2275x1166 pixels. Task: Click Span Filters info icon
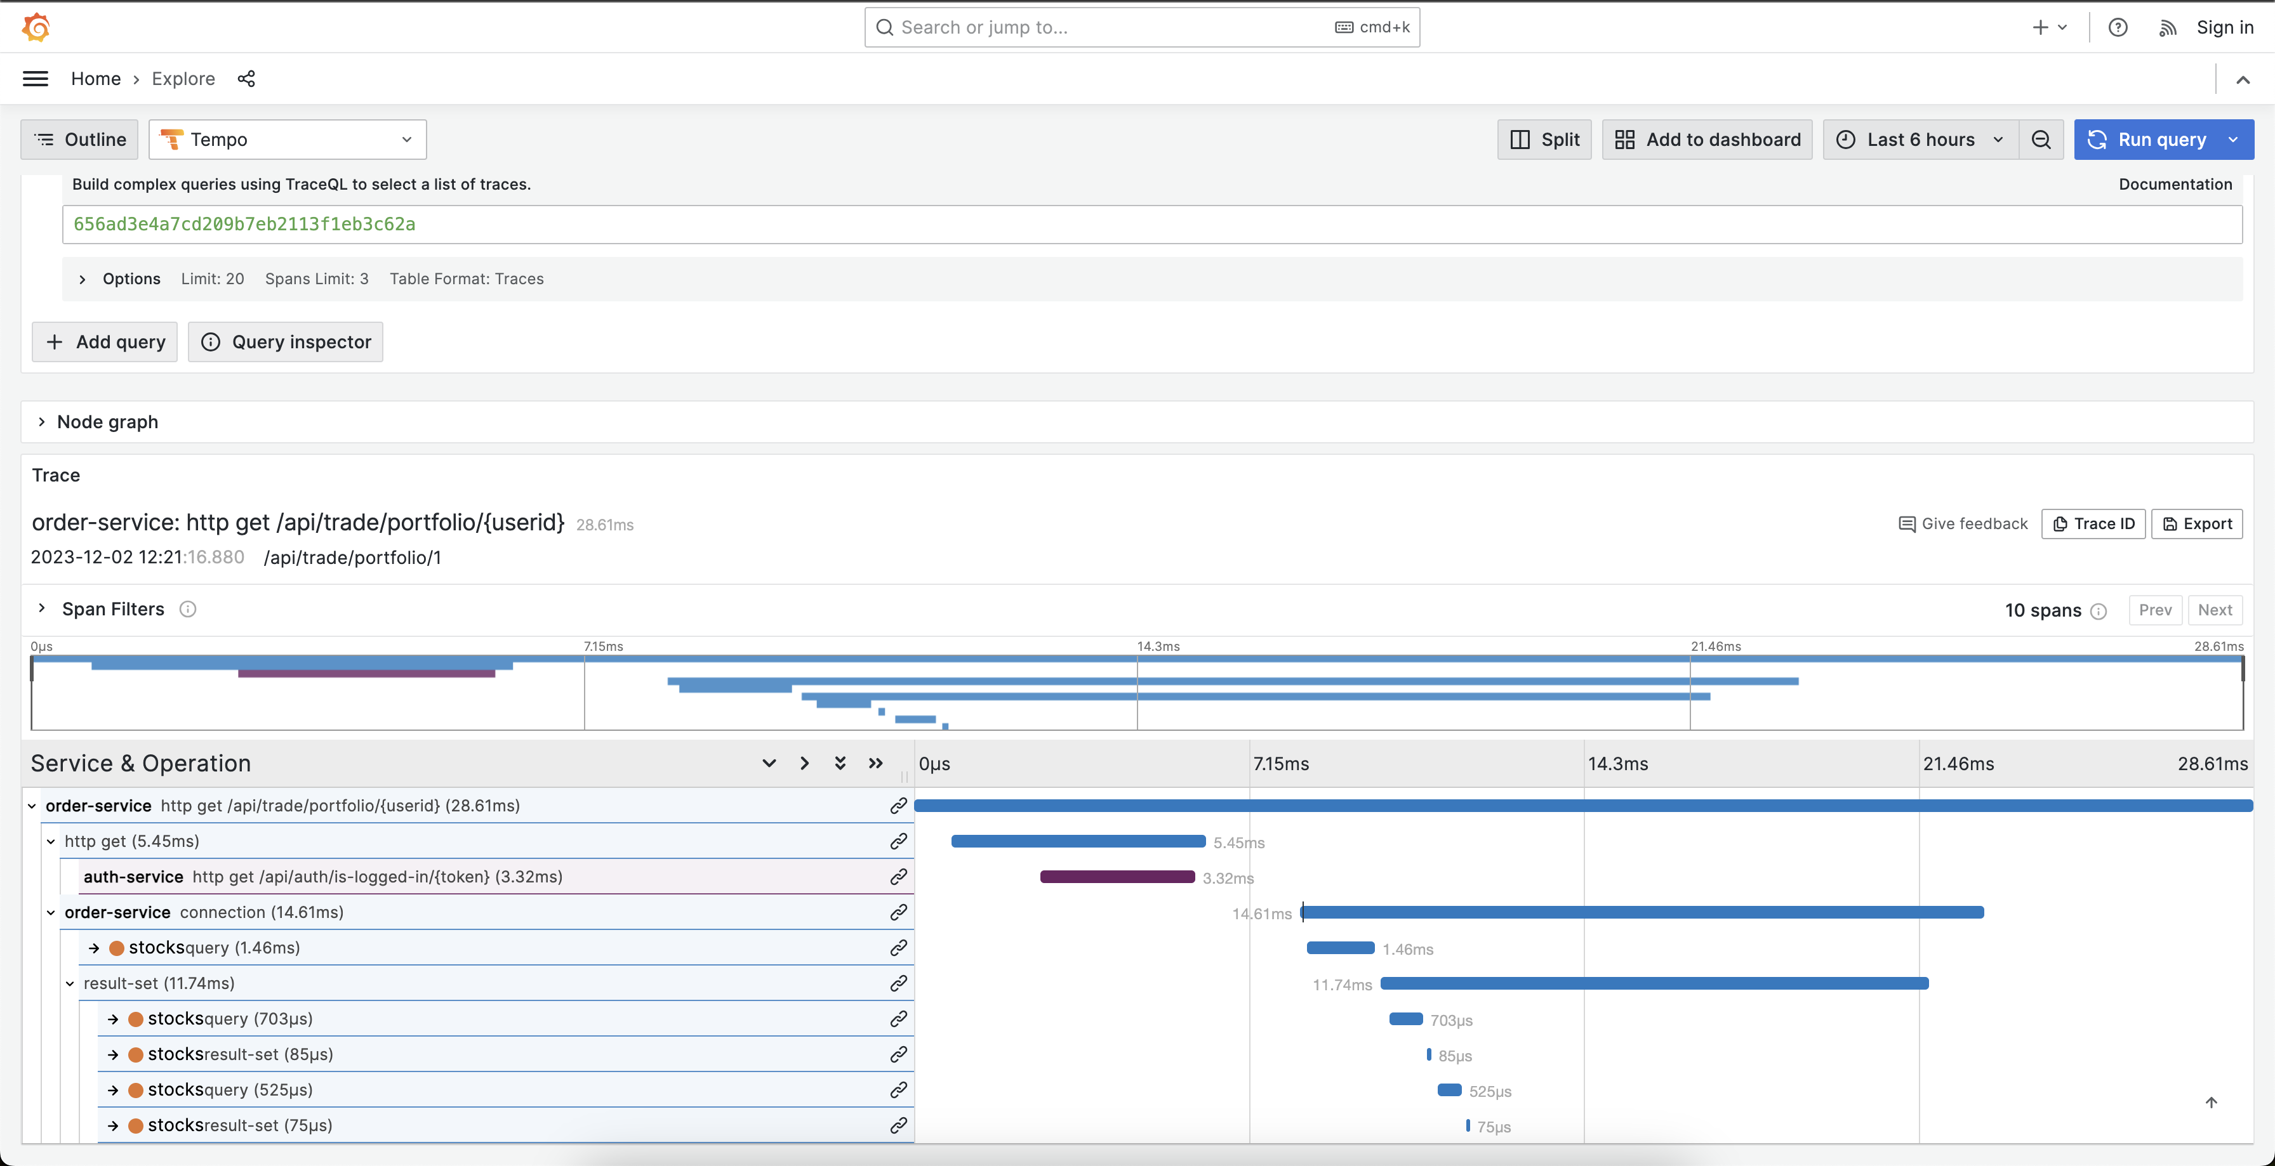point(187,609)
